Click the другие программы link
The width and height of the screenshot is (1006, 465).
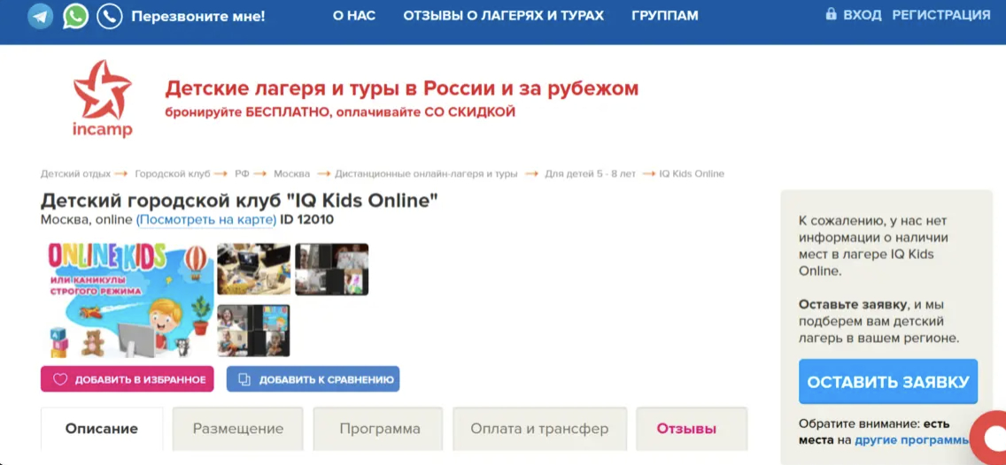point(912,440)
